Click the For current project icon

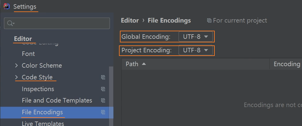209,20
